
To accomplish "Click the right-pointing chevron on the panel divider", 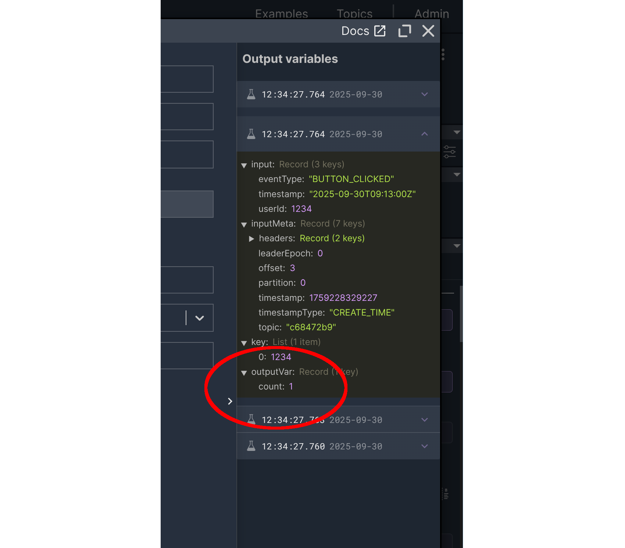I will 230,401.
